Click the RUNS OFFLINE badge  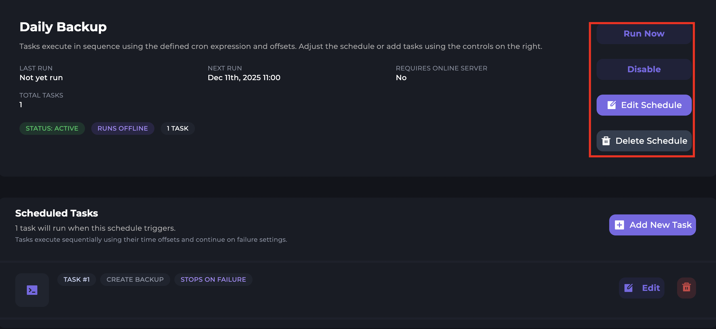[x=123, y=128]
